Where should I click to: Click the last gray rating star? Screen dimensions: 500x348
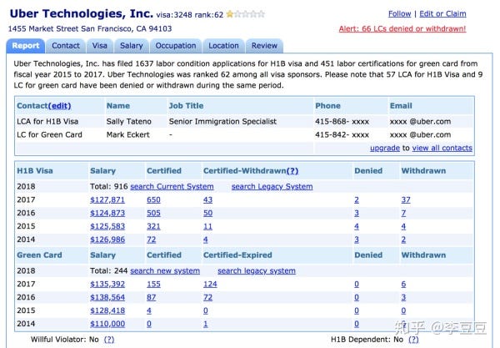(x=262, y=14)
